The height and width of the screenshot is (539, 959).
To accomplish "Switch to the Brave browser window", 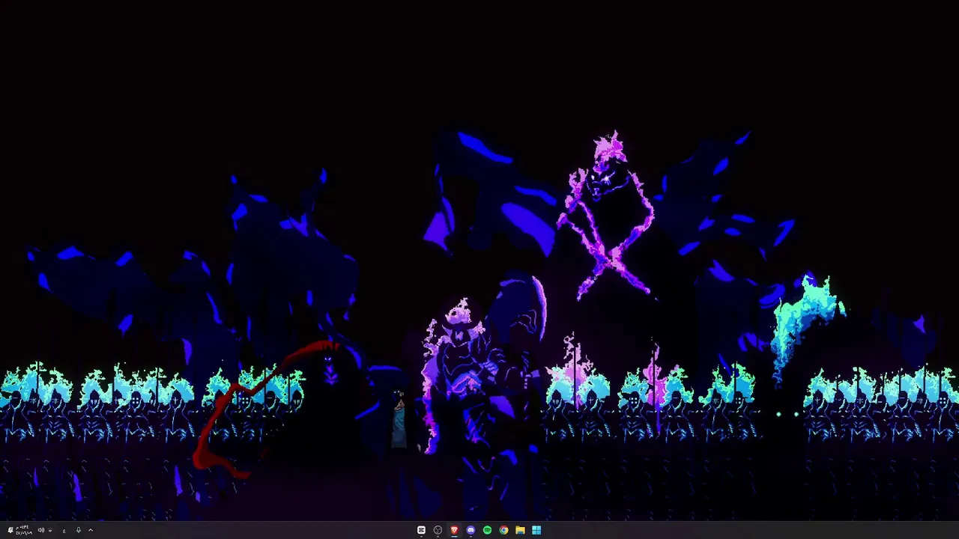I will click(454, 530).
